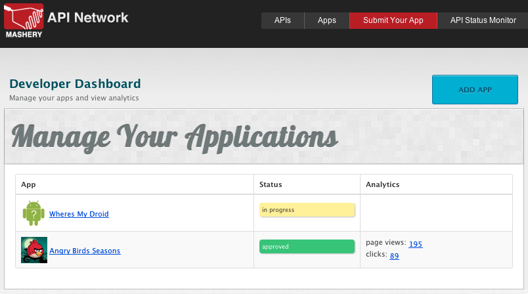This screenshot has height=294, width=528.
Task: Click the Status column header
Action: point(271,184)
